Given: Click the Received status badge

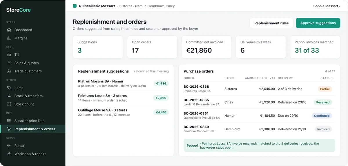Looking at the screenshot, I should 323,102.
